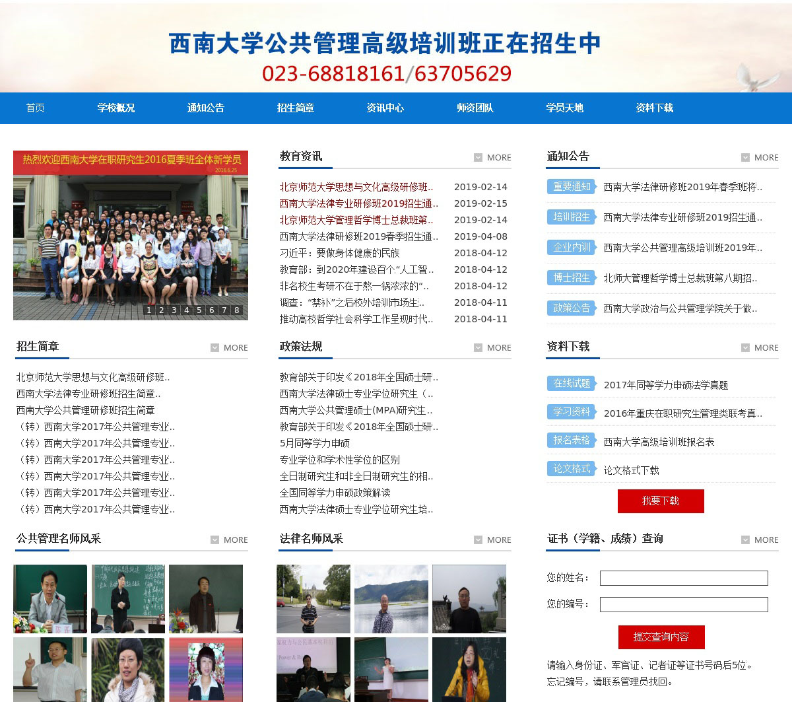Focus the 您的姓名 input field

point(684,579)
